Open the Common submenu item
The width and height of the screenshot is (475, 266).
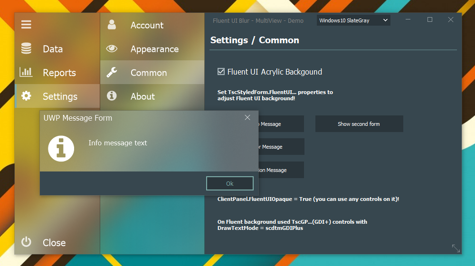coord(152,72)
